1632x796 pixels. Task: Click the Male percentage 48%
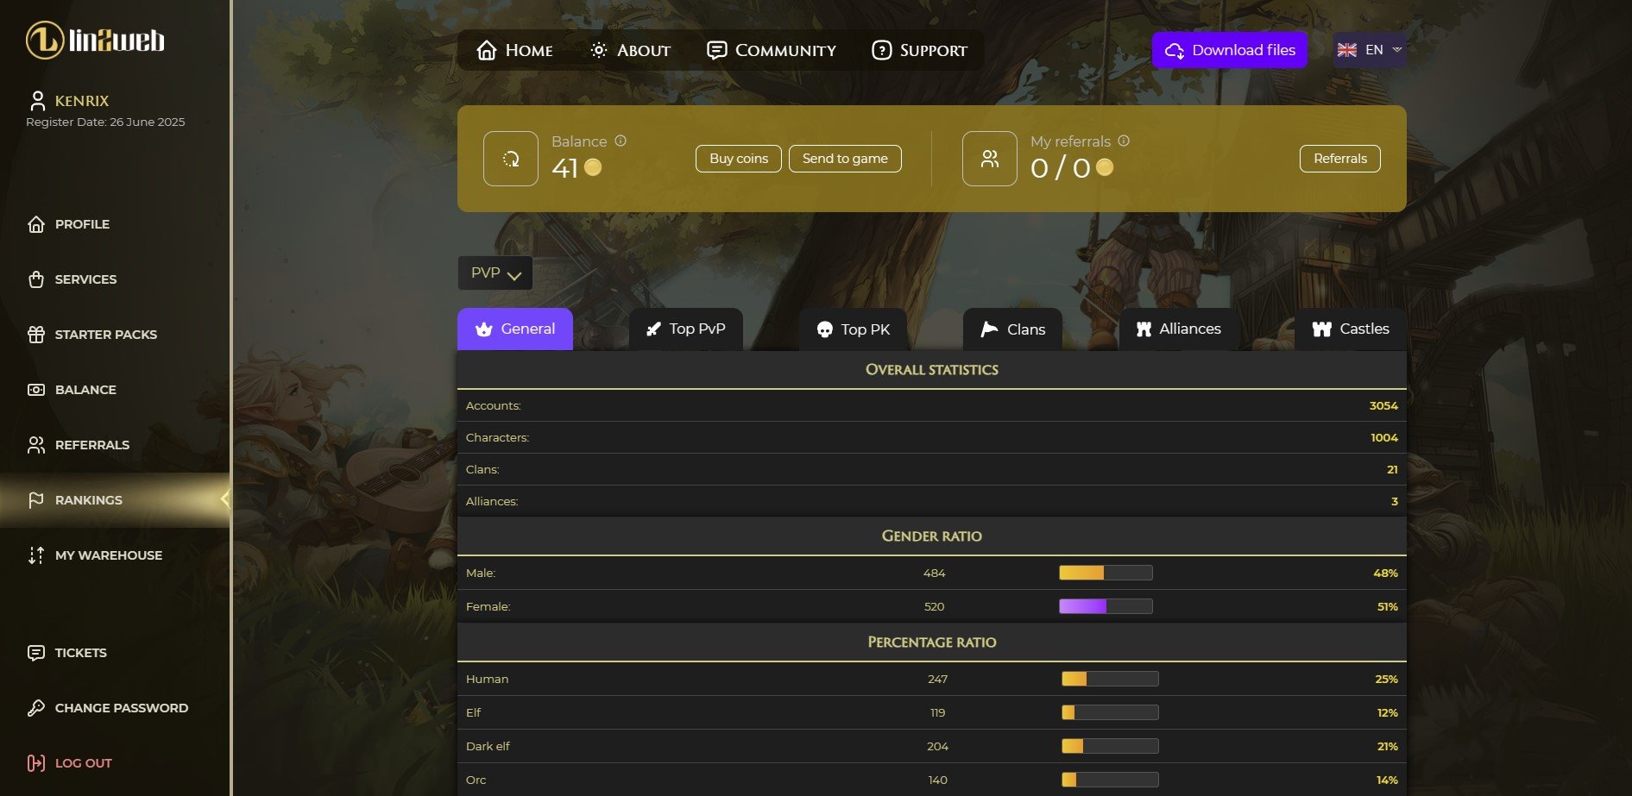click(1385, 573)
